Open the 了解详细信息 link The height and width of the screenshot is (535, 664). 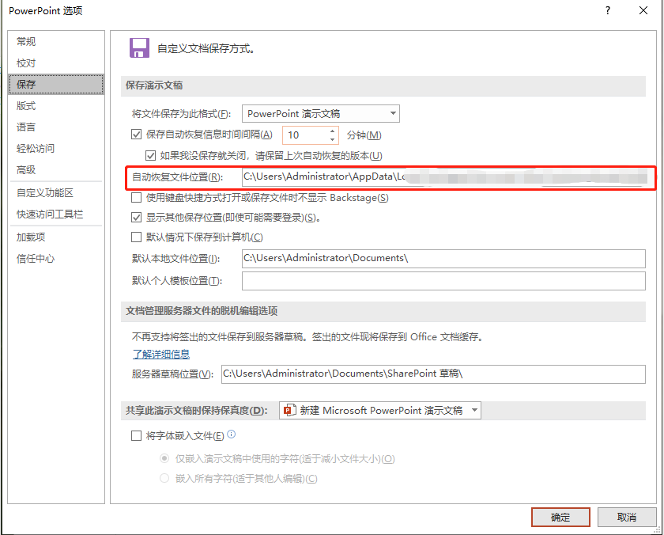point(161,354)
